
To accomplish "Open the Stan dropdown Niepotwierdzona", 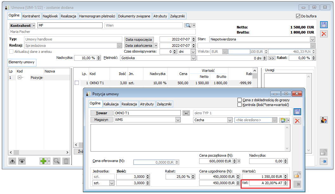I will pyautogui.click(x=312, y=39).
